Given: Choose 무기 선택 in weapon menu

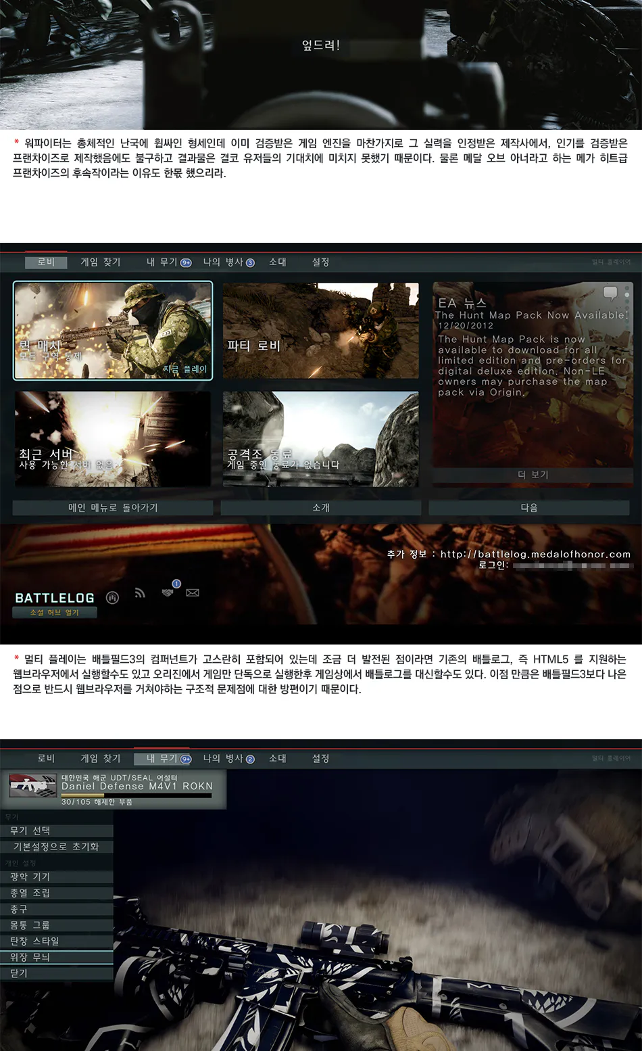Looking at the screenshot, I should pos(57,831).
